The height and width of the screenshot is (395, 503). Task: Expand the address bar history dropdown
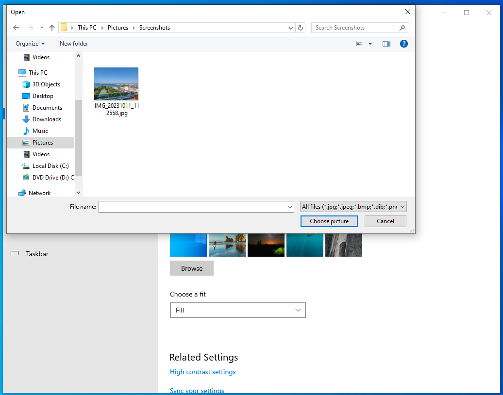[x=291, y=28]
